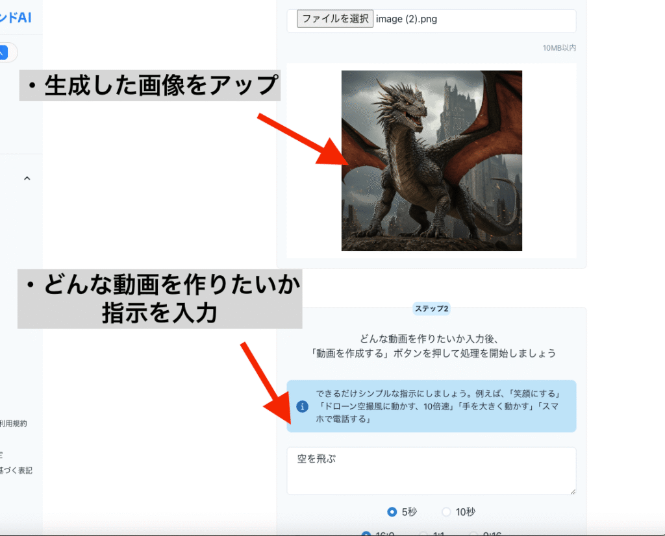
Task: Click the ンドAI logo in the sidebar
Action: coord(16,18)
